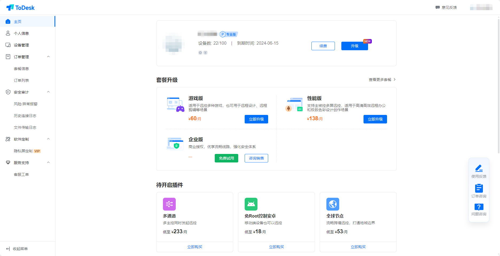Click the collapse menu arrow icon
This screenshot has width=500, height=256.
(x=8, y=249)
